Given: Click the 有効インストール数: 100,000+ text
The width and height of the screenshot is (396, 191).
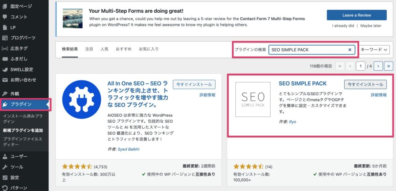Looking at the screenshot, I should point(252,177).
